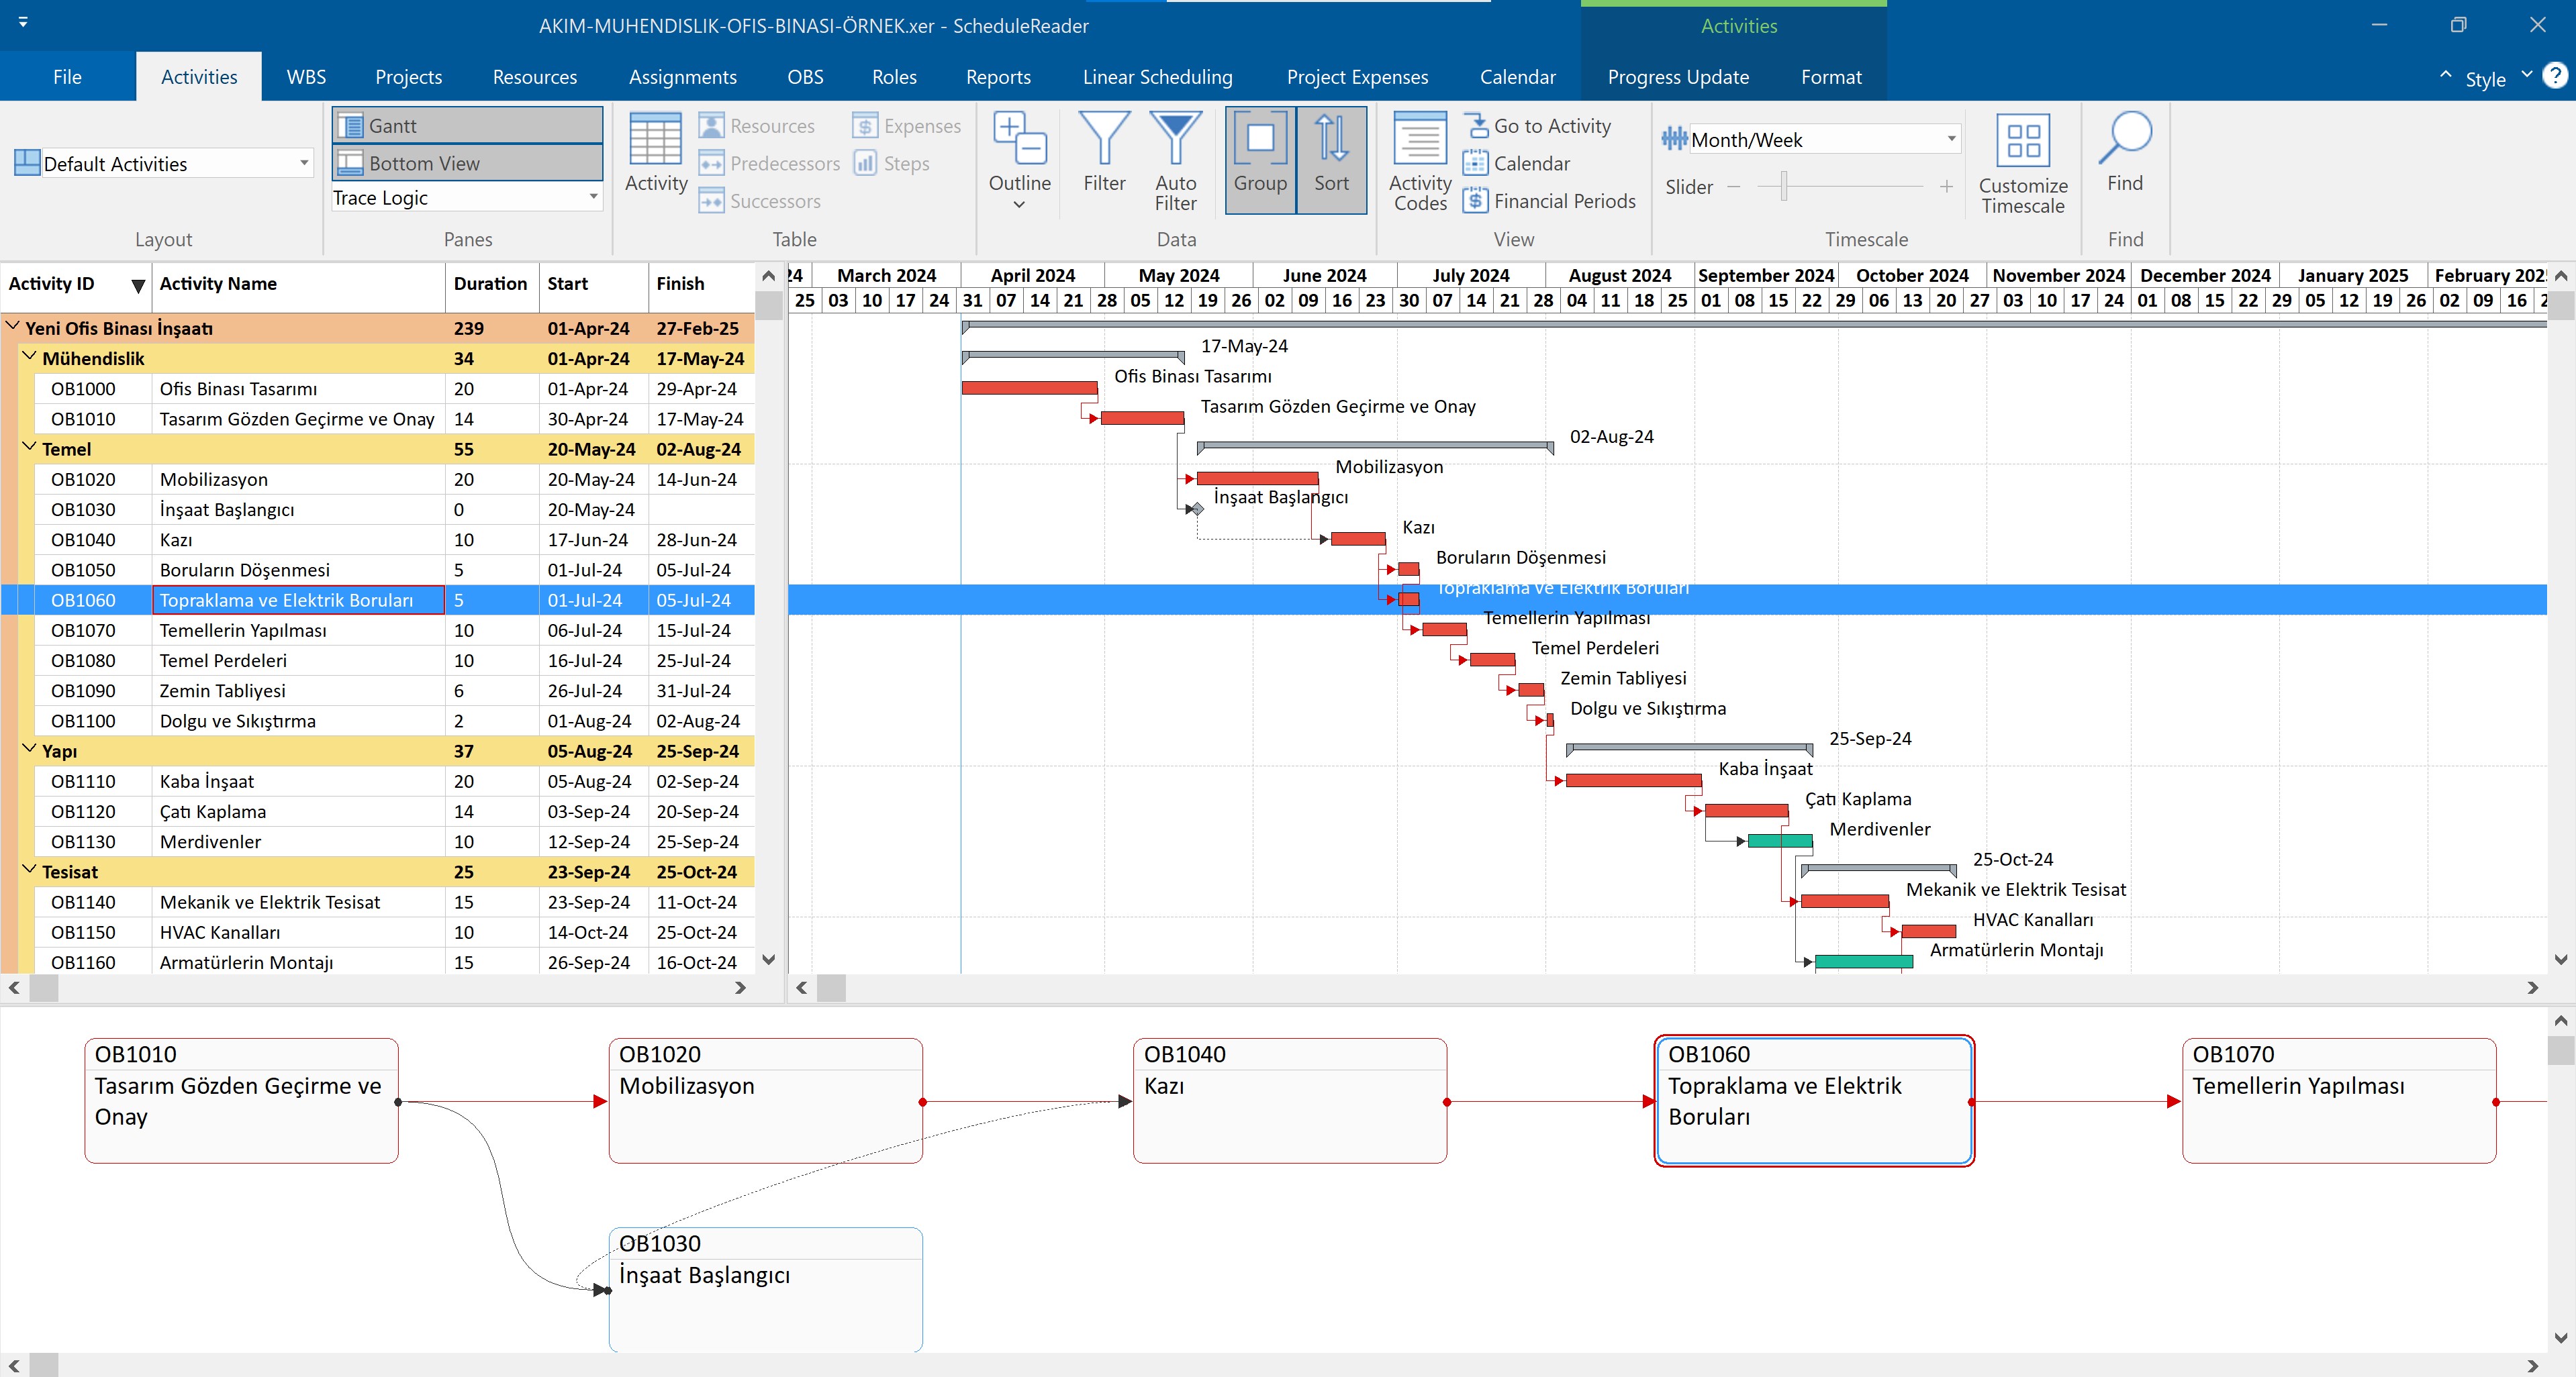Collapse the Temel WBS group
The width and height of the screenshot is (2576, 1377).
pos(29,449)
